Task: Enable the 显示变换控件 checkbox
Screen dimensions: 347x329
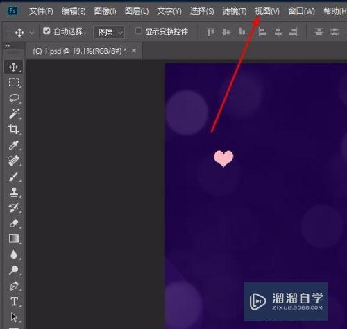Action: [x=138, y=31]
